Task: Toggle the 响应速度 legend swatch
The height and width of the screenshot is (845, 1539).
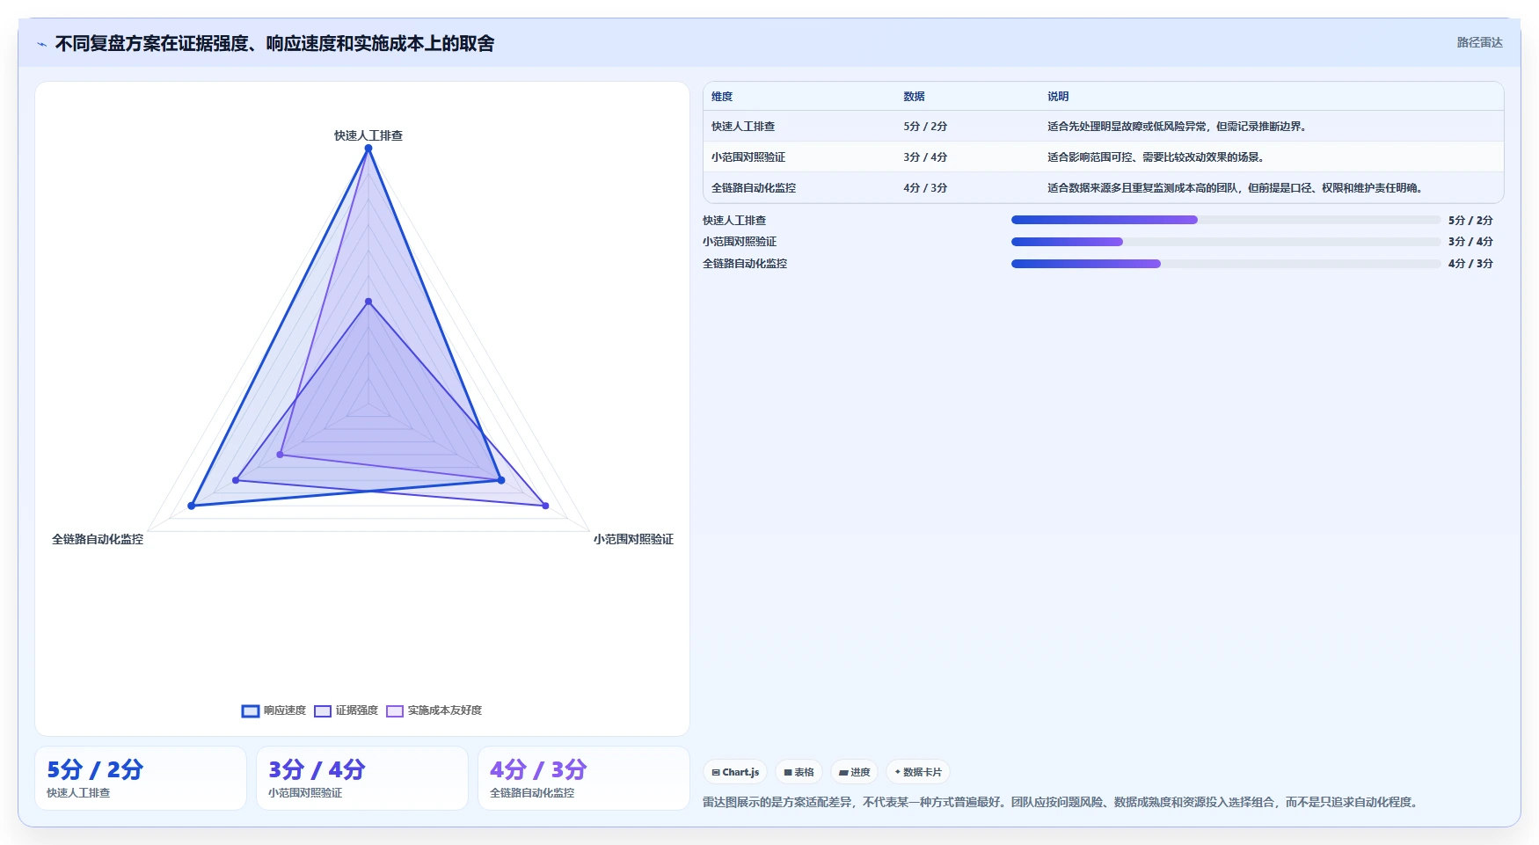Action: point(251,711)
